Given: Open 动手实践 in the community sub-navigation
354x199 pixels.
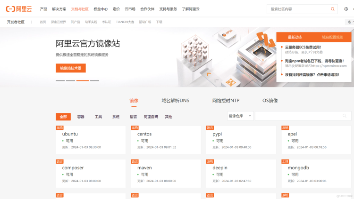Looking at the screenshot, I should [x=91, y=22].
